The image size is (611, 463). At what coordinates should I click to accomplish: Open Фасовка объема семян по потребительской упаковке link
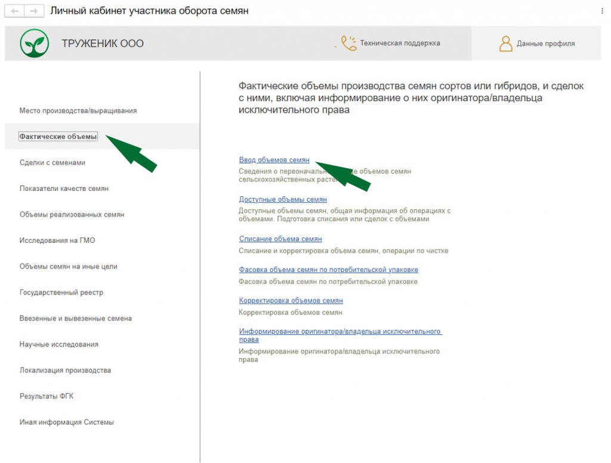pos(329,269)
